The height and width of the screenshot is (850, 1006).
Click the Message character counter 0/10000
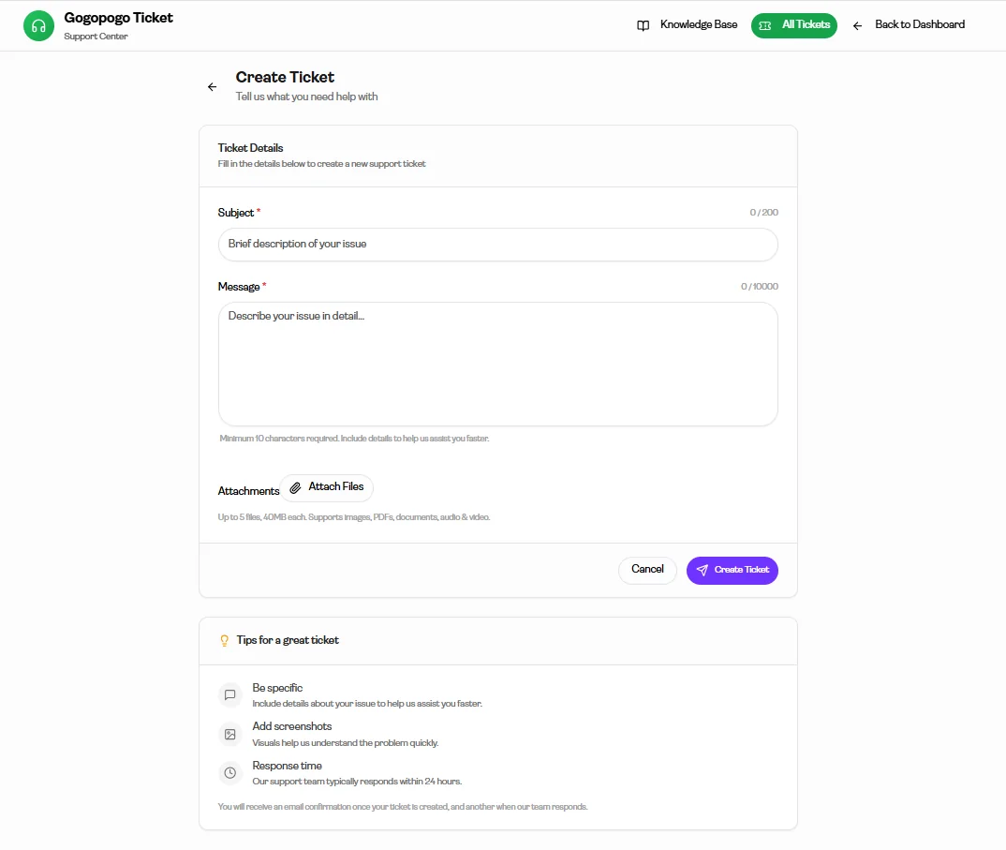click(x=760, y=287)
